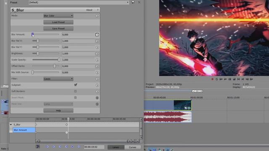Open the Preset dropdown showing (Default)

click(x=79, y=3)
